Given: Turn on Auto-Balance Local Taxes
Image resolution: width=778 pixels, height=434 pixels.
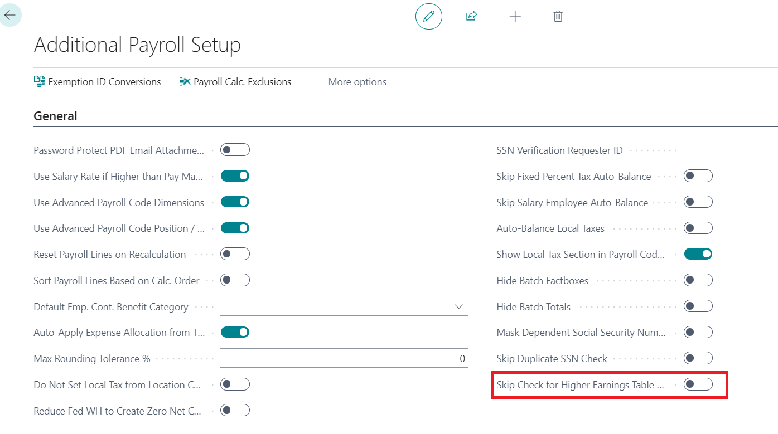Looking at the screenshot, I should (698, 228).
